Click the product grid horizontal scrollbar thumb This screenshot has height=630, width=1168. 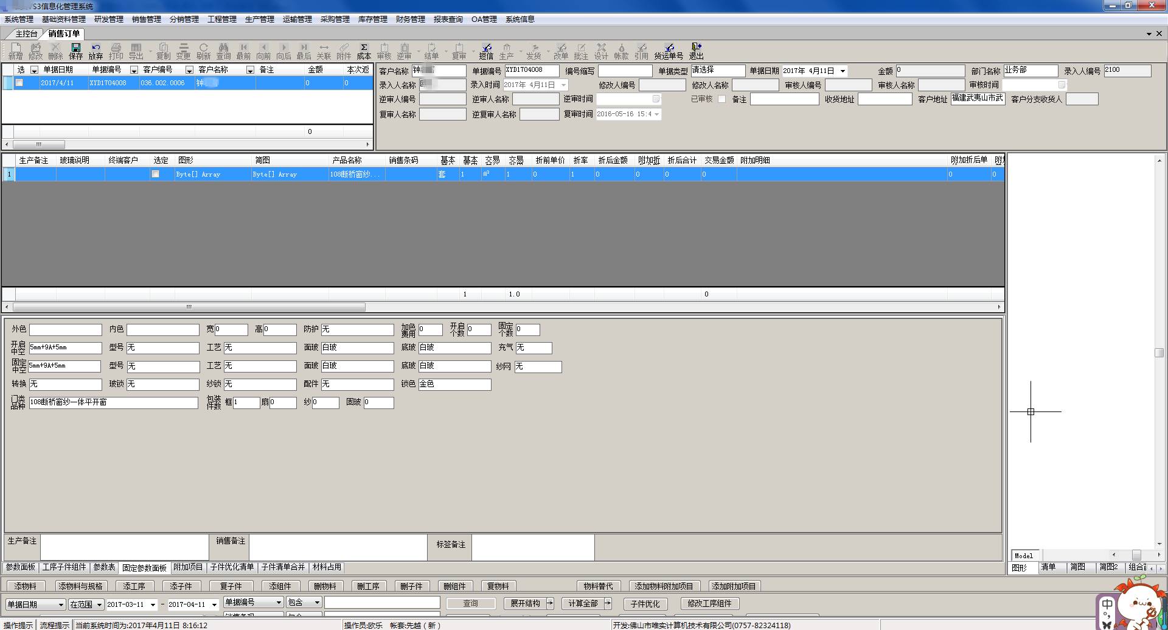(x=189, y=307)
